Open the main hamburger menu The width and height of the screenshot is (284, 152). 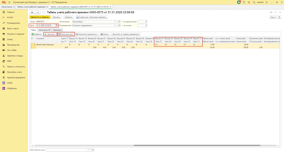[9, 2]
